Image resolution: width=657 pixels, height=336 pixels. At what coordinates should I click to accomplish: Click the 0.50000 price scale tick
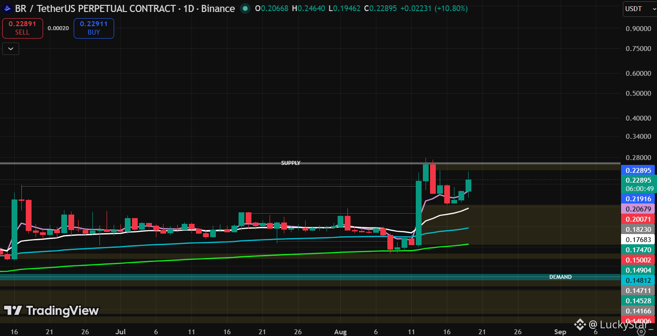(x=638, y=94)
